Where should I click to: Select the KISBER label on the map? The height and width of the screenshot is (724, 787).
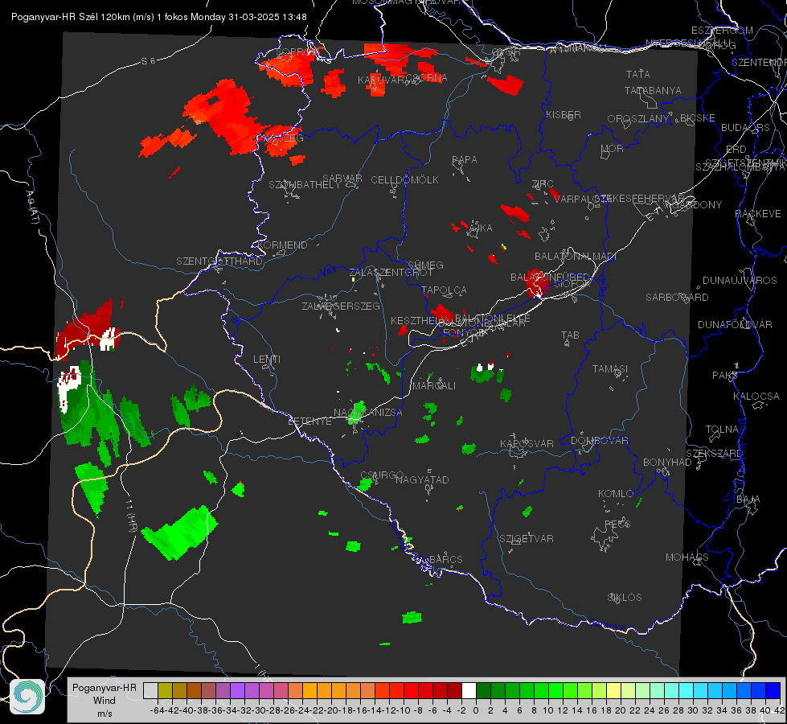pyautogui.click(x=564, y=114)
